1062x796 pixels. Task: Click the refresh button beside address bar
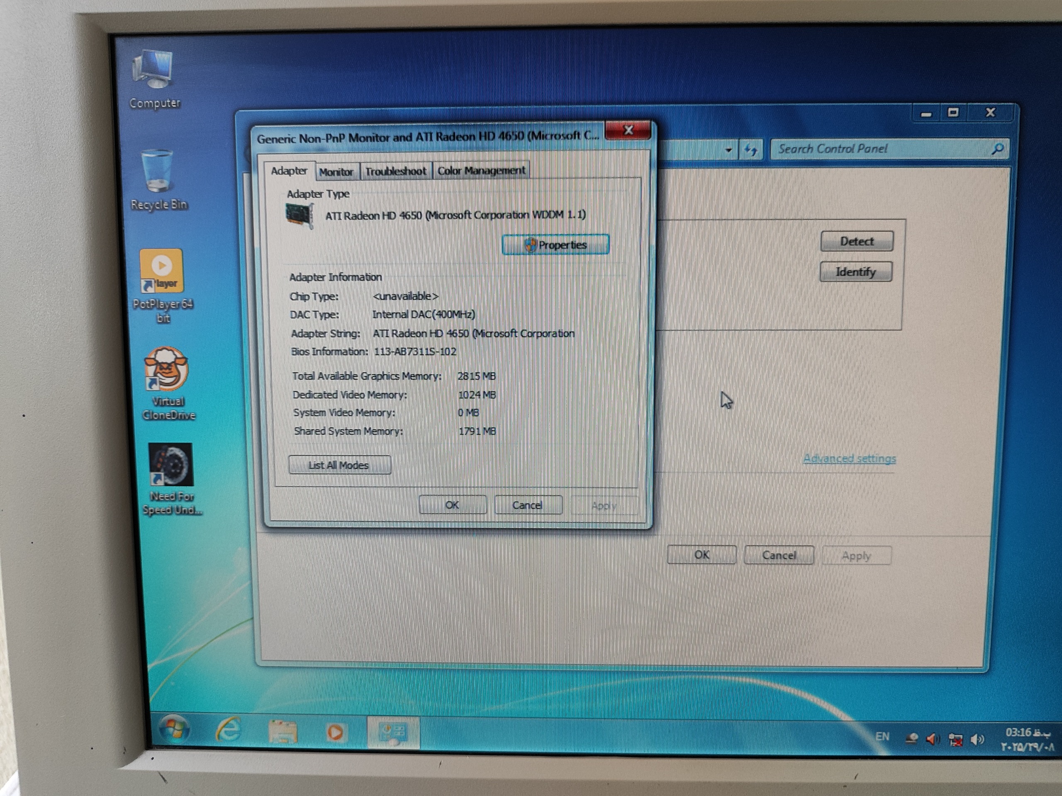pyautogui.click(x=751, y=150)
